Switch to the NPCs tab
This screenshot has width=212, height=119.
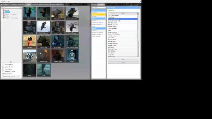click(x=28, y=5)
